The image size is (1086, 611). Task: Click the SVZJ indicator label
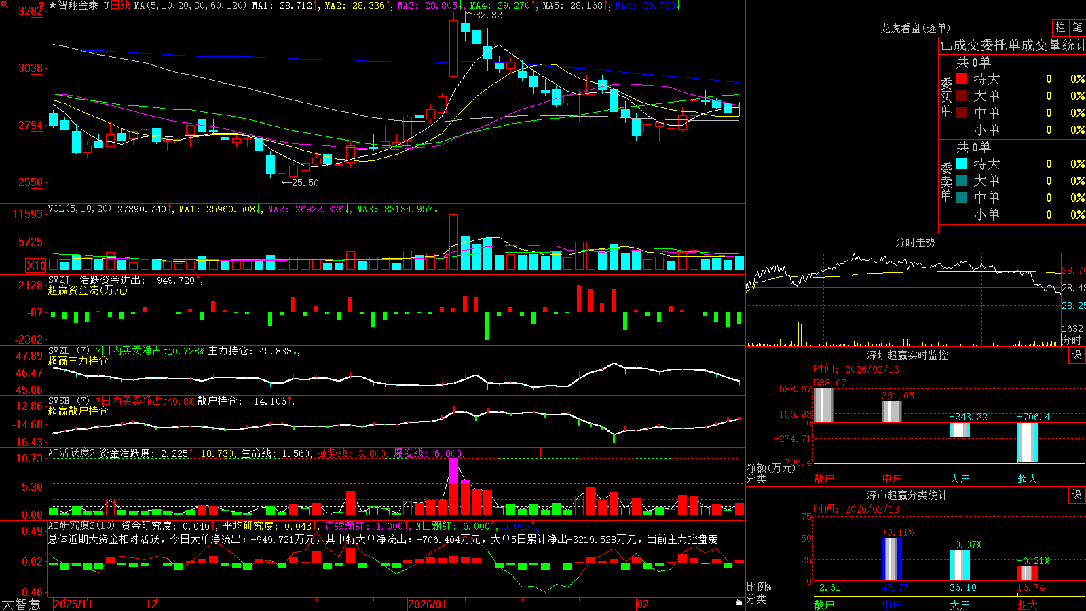click(x=59, y=280)
